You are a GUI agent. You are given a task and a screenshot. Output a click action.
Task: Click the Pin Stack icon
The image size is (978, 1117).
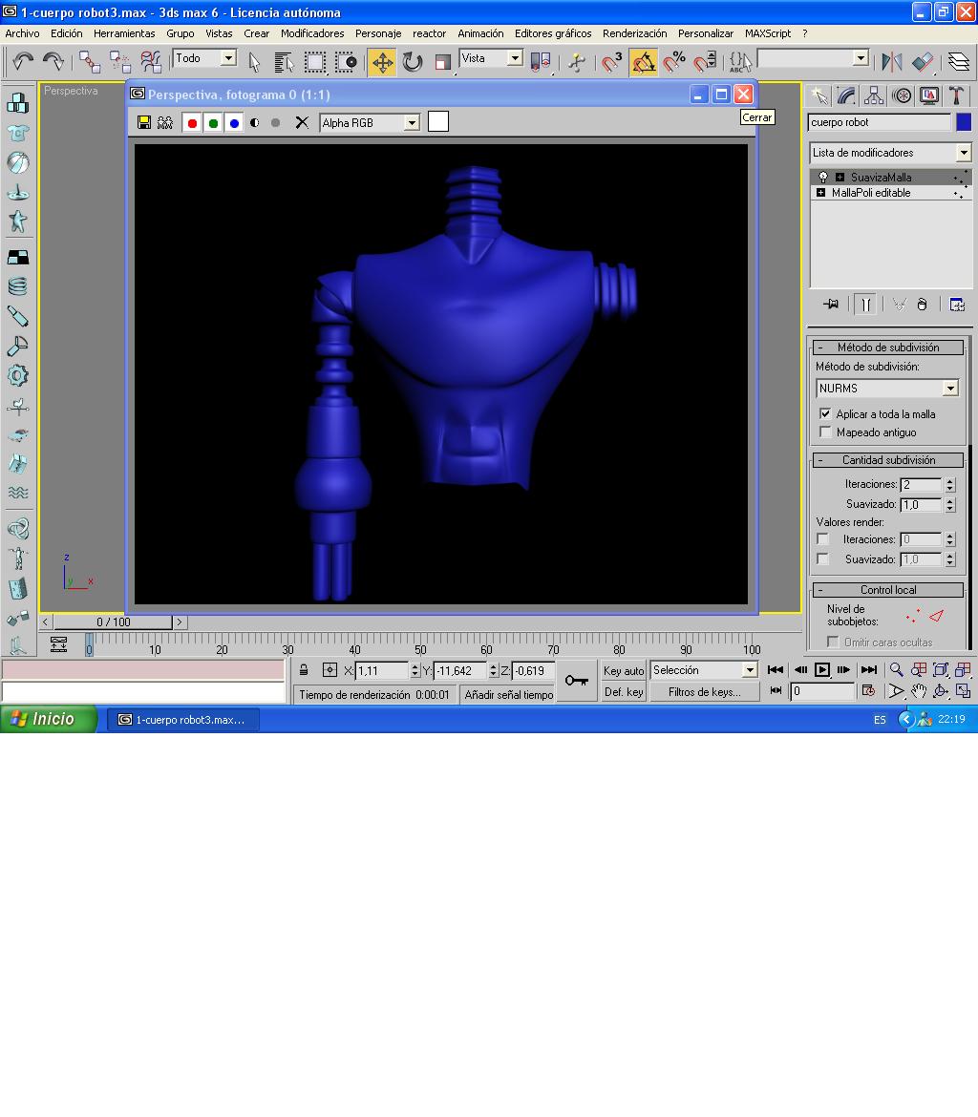click(831, 305)
